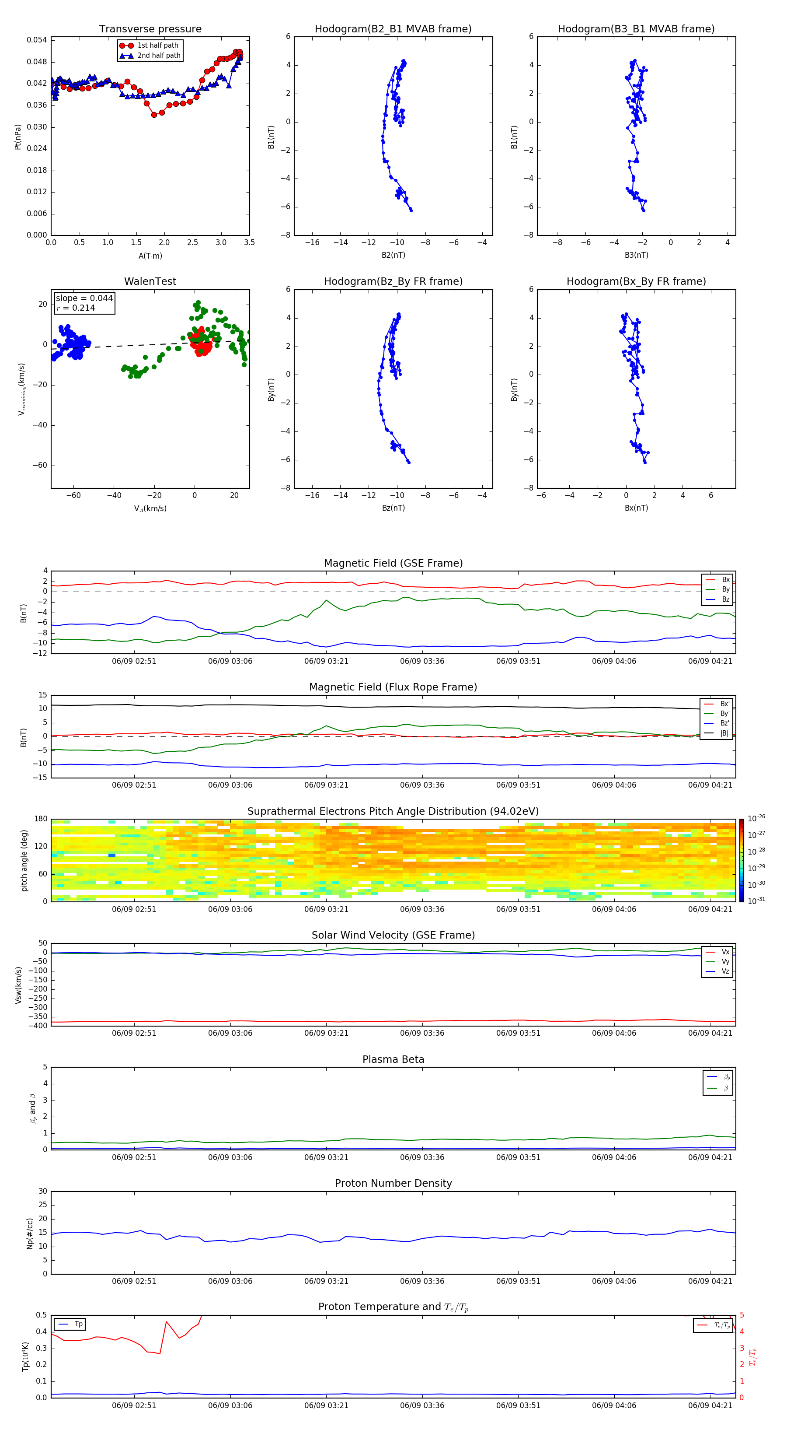Click the 'r = 0.214' annotation

[x=76, y=308]
